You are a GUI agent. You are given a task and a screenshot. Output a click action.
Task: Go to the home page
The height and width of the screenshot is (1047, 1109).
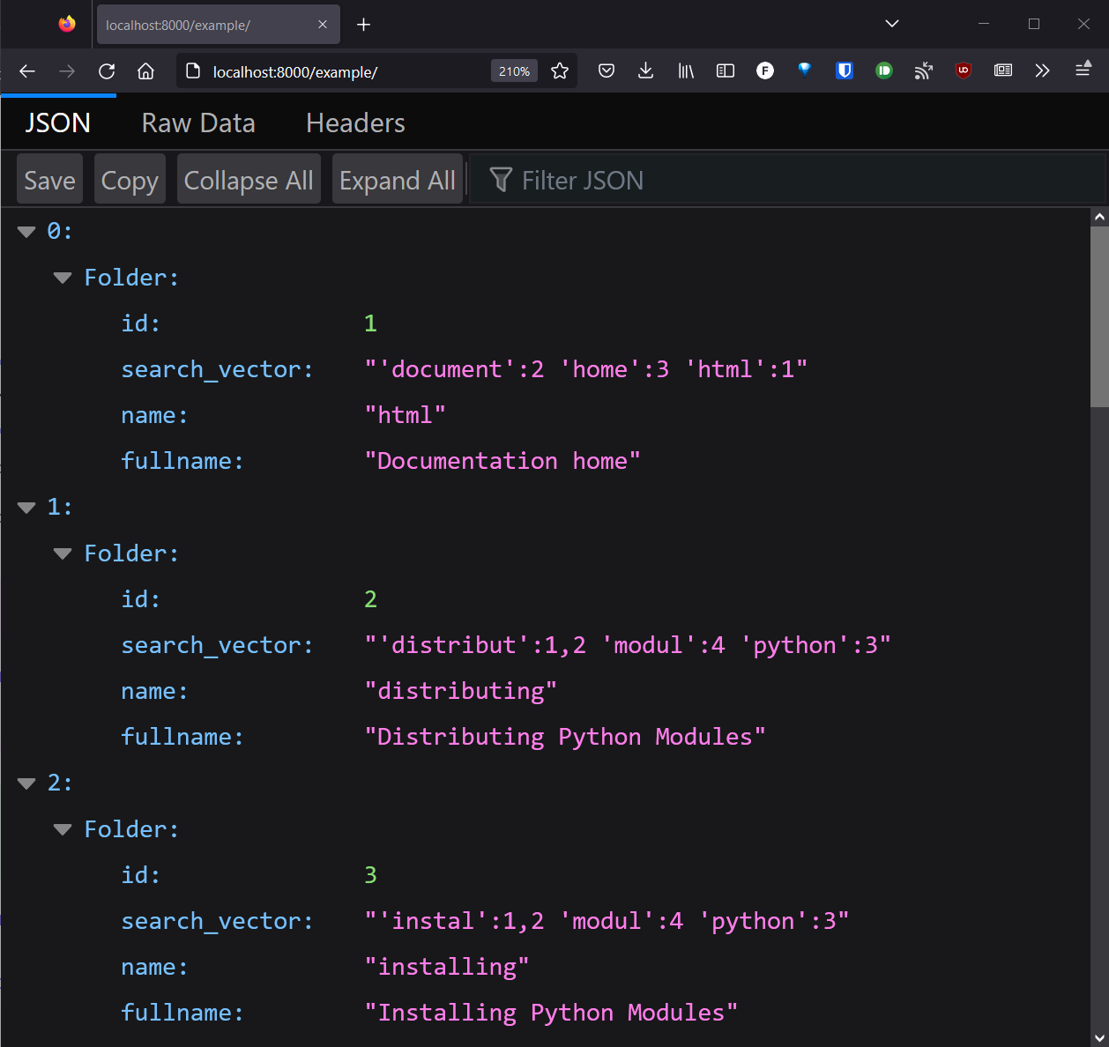(x=145, y=71)
